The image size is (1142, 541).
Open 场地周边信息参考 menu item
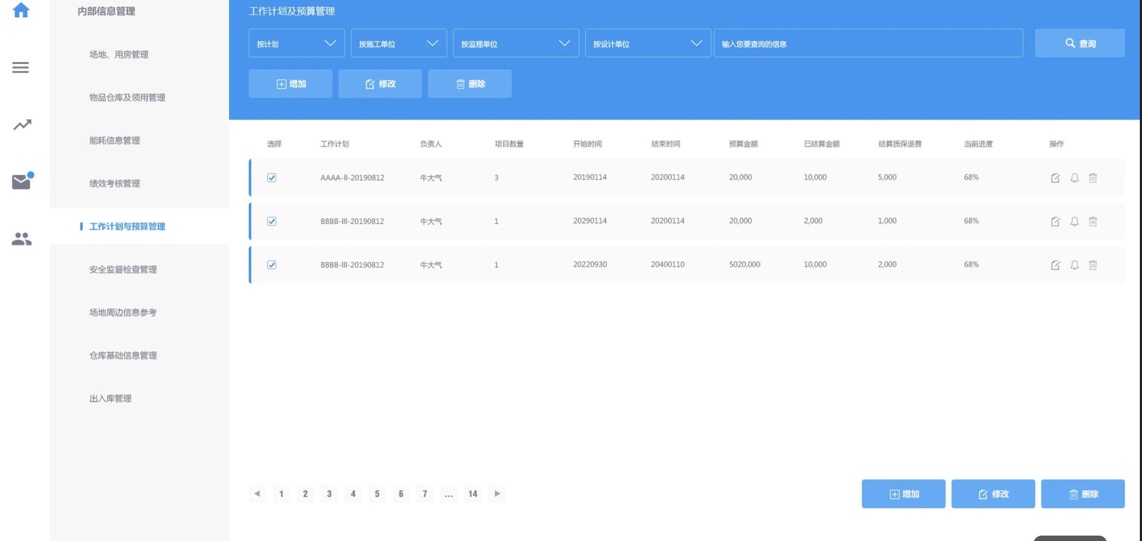pyautogui.click(x=123, y=313)
